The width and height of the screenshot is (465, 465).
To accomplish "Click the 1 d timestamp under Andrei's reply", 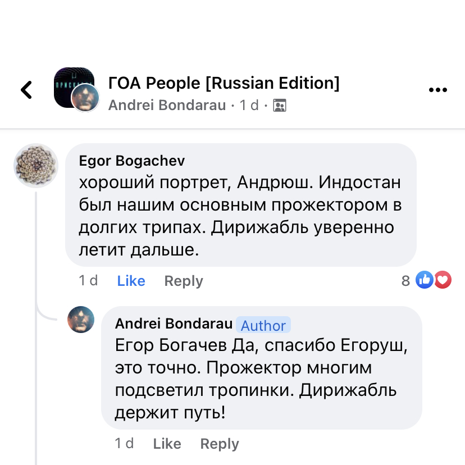I will pyautogui.click(x=124, y=443).
